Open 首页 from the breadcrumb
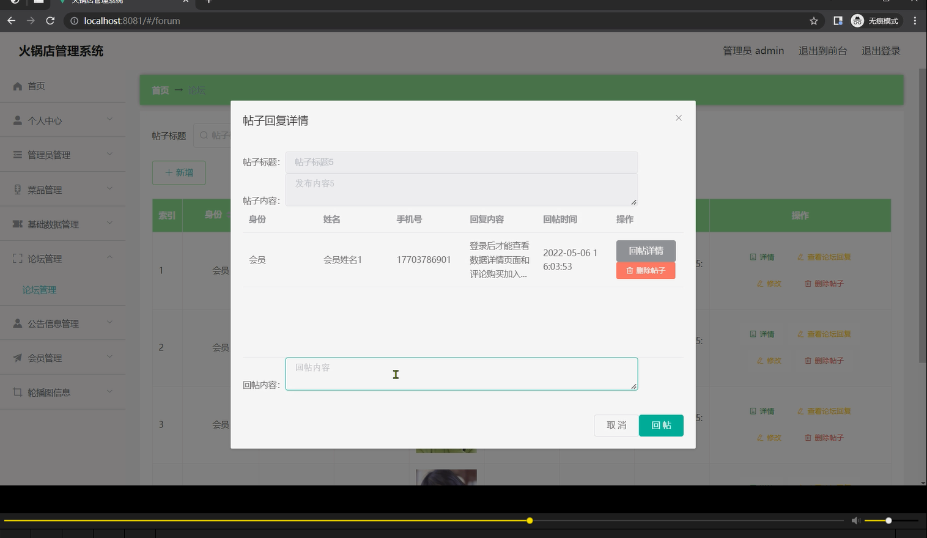Viewport: 927px width, 538px height. tap(160, 90)
